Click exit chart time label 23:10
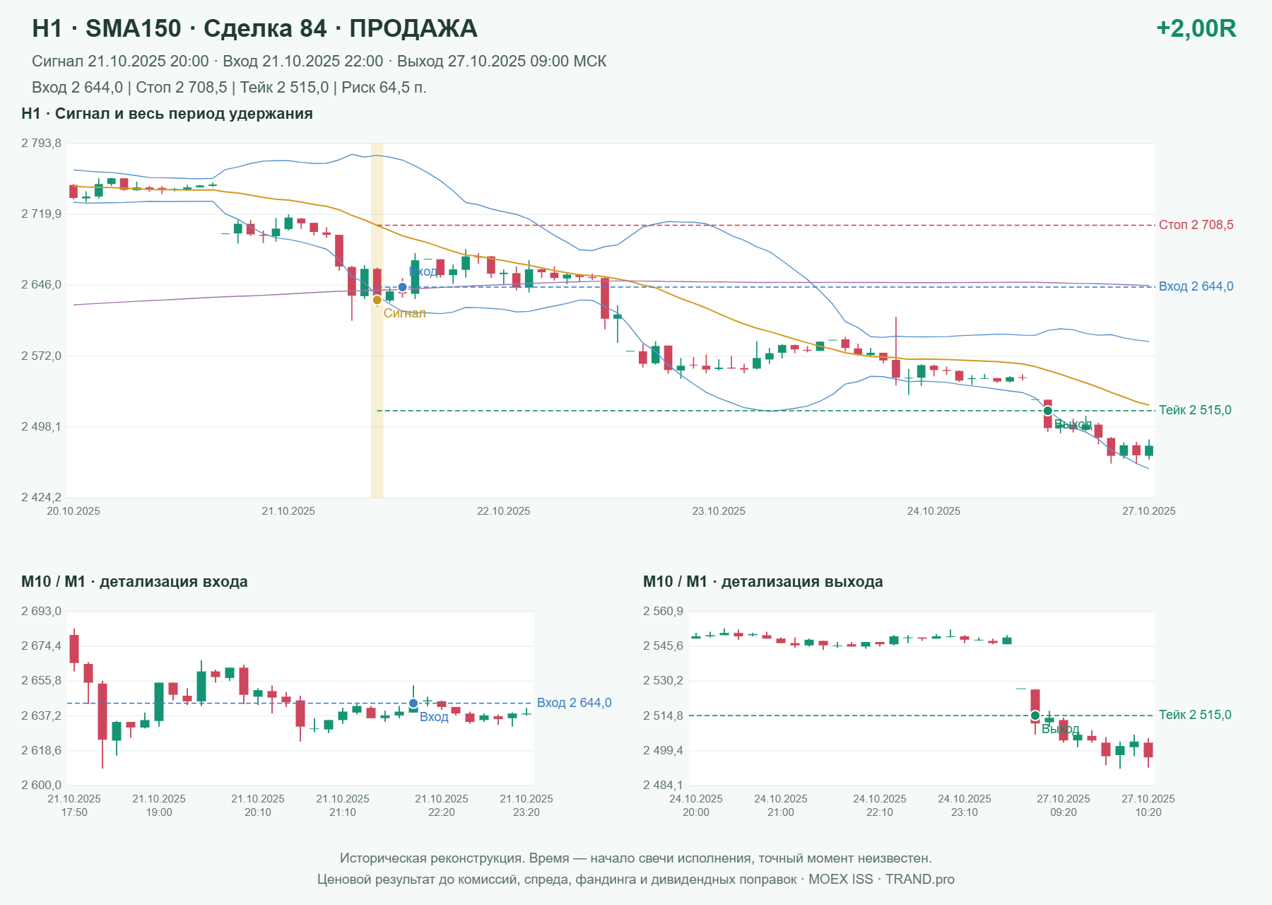 tap(965, 812)
